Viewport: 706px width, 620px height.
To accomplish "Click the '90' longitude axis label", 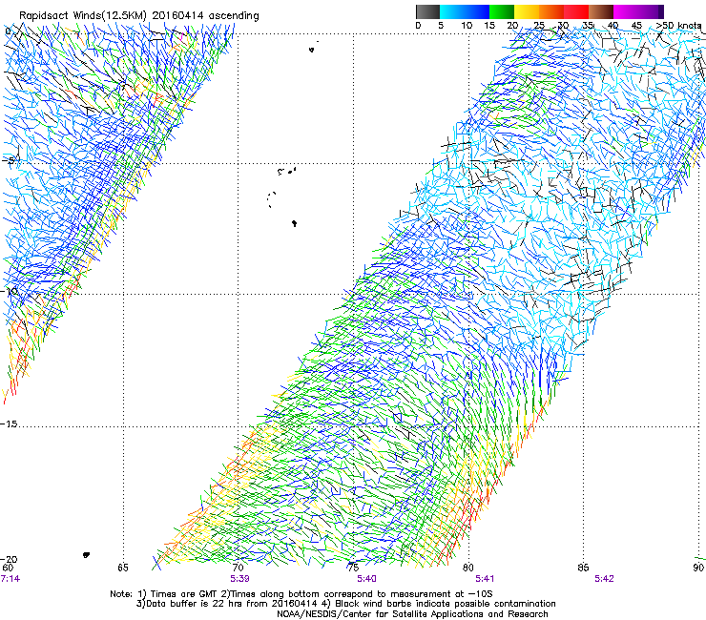I will [x=698, y=568].
